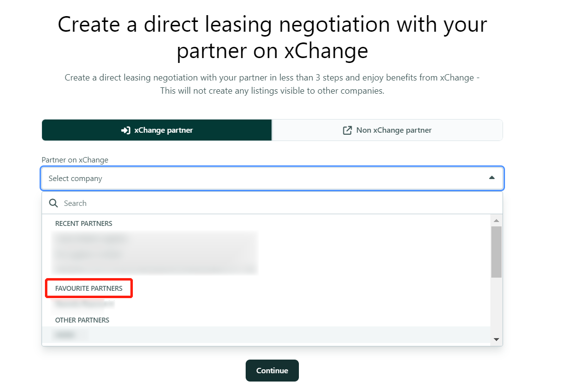Select the second blurred entry under Recent Partners
The height and width of the screenshot is (383, 568).
(89, 255)
